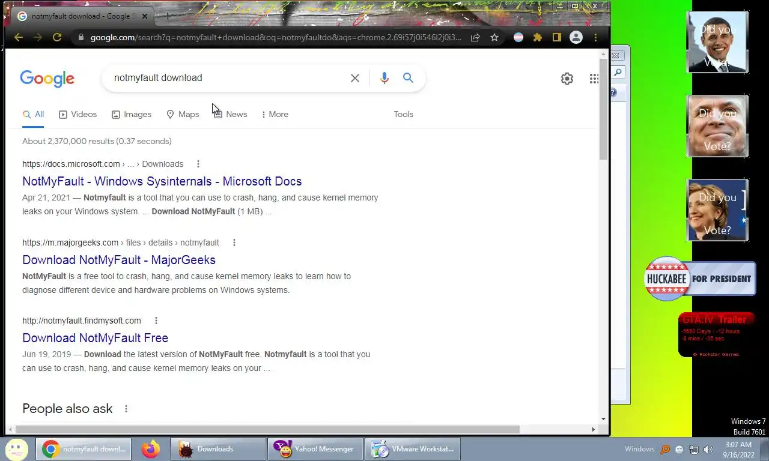Open VMware Workstation from the taskbar

tap(413, 449)
